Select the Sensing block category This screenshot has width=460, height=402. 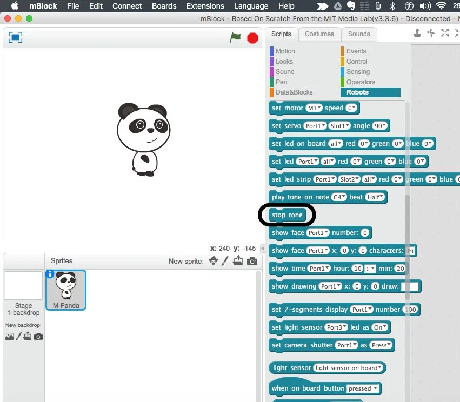point(358,72)
